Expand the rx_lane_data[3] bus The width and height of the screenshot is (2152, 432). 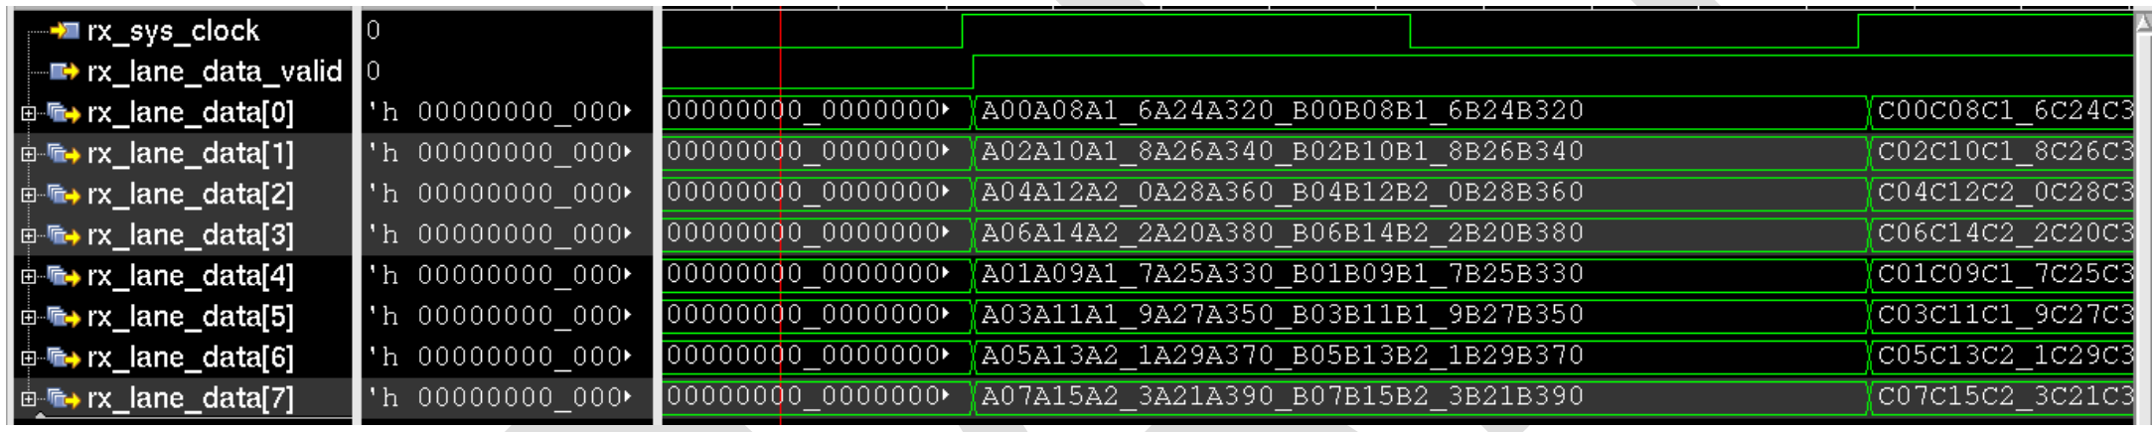(x=29, y=235)
